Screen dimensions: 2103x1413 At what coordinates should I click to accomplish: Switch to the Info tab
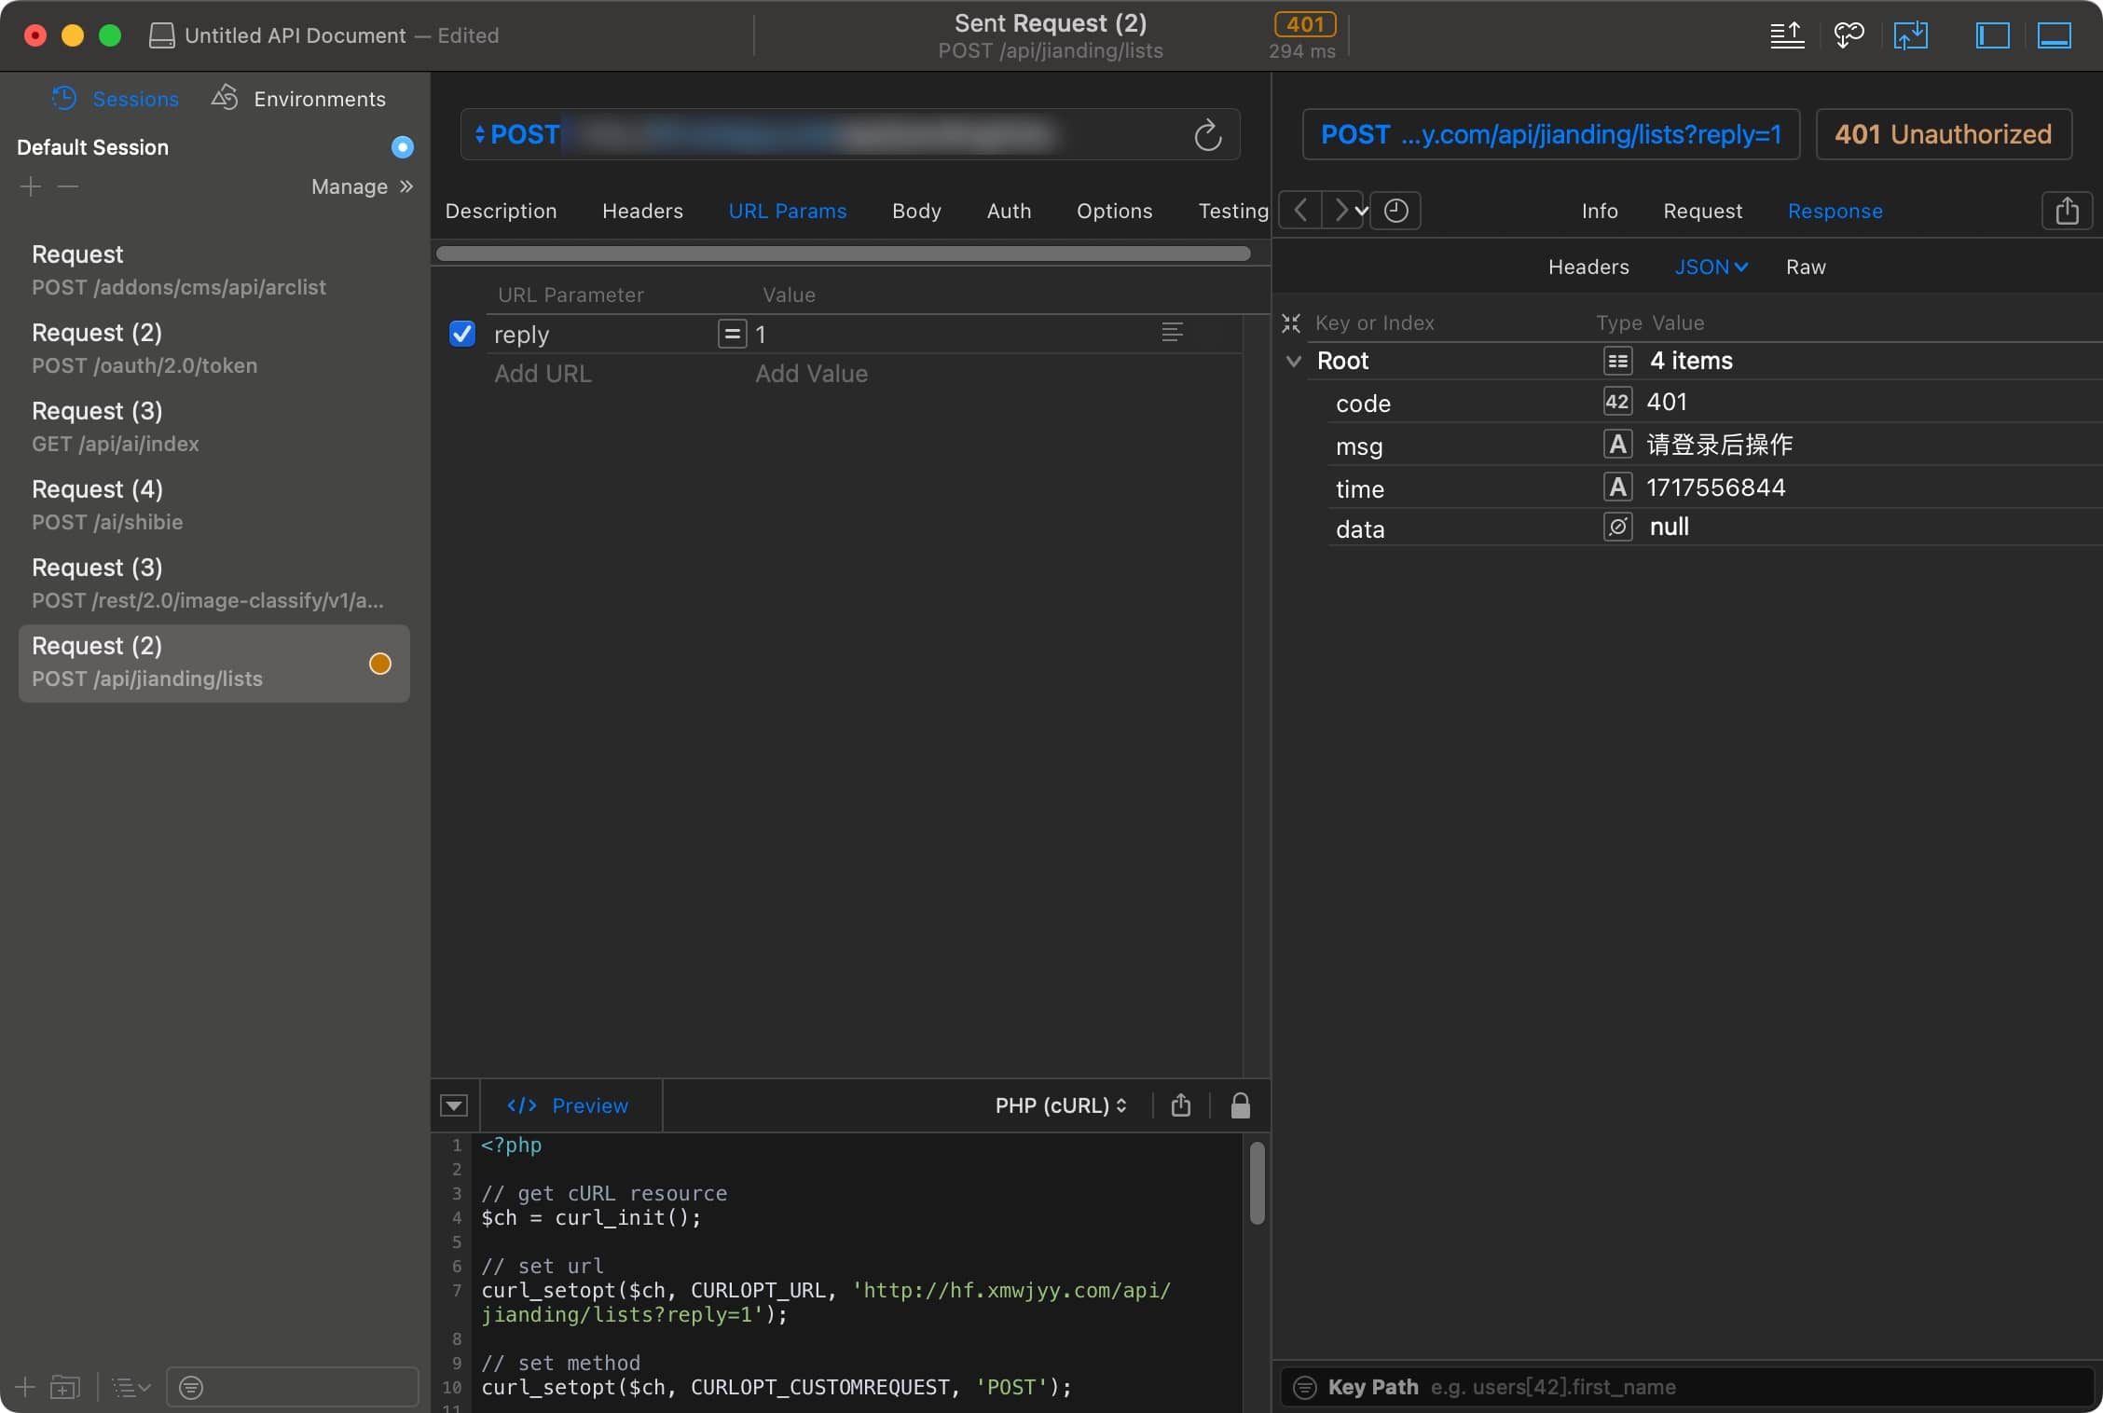[x=1600, y=211]
